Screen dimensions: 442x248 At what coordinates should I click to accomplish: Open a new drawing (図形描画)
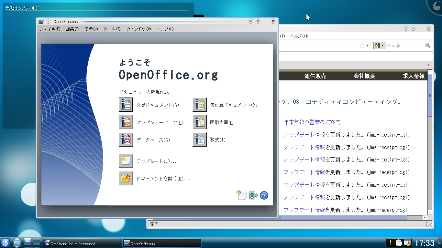coord(200,122)
